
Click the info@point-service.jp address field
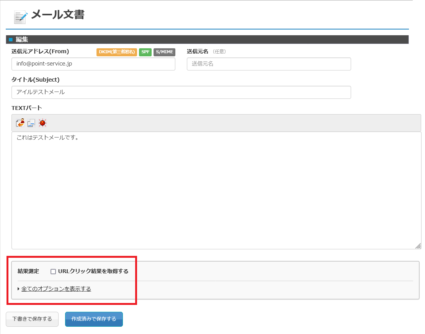pos(93,64)
